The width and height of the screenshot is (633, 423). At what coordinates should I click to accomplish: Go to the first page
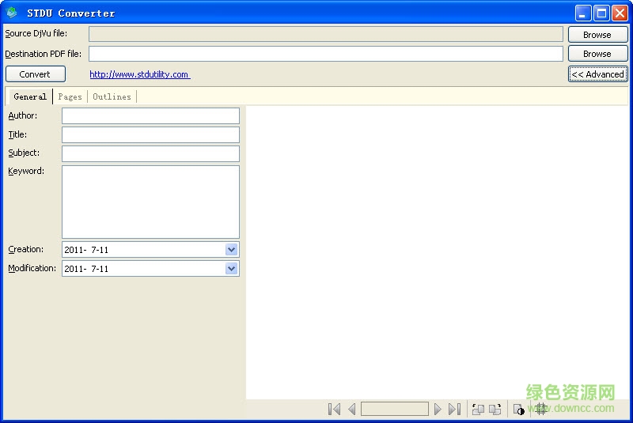(x=334, y=409)
